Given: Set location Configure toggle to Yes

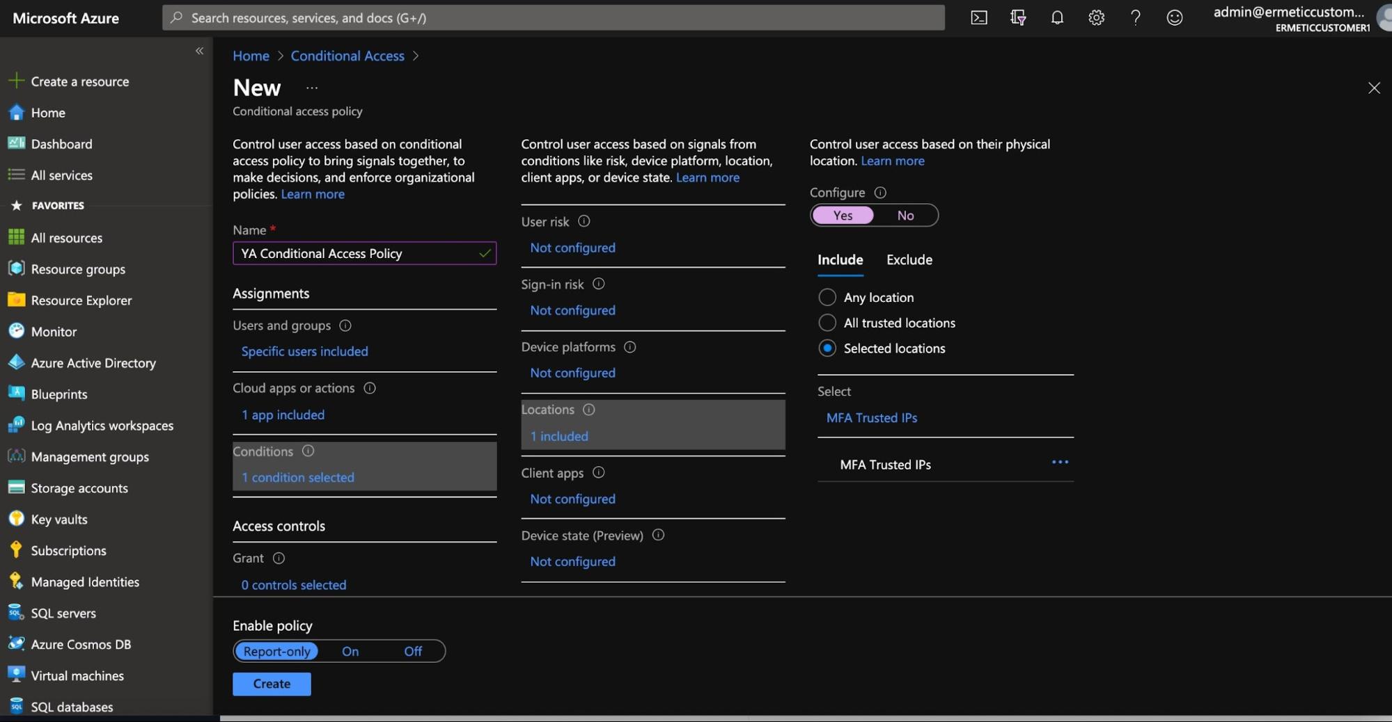Looking at the screenshot, I should [x=843, y=216].
